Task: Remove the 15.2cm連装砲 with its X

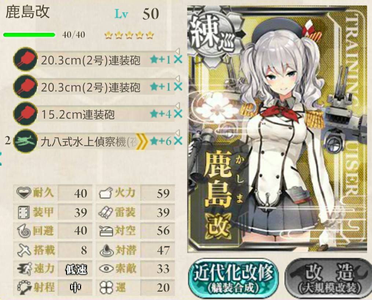Action: tap(178, 114)
